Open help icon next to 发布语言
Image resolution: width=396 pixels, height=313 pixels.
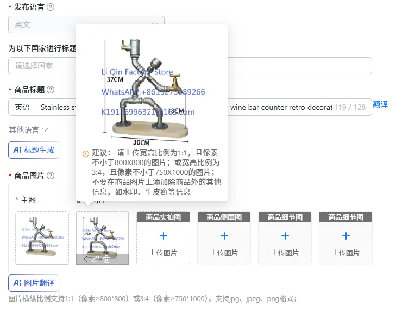(51, 7)
